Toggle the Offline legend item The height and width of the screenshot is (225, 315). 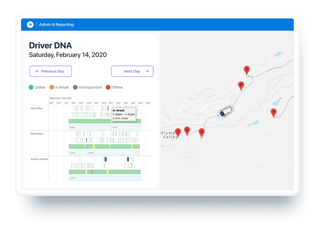(114, 87)
